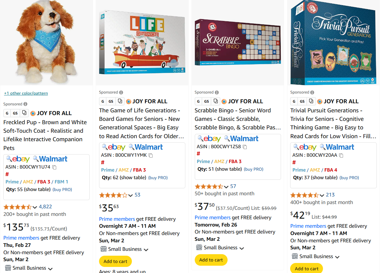Viewport: 381px width, 273px height.
Task: Add The Game of Life Generations to cart
Action: [115, 261]
